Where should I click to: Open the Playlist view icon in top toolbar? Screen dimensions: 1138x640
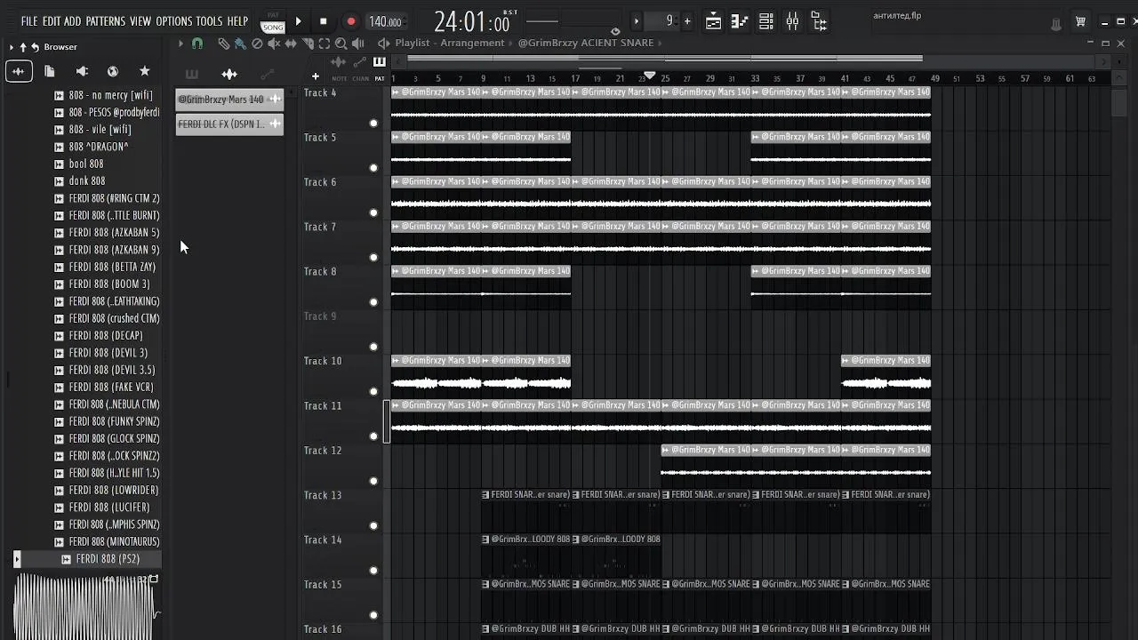713,22
